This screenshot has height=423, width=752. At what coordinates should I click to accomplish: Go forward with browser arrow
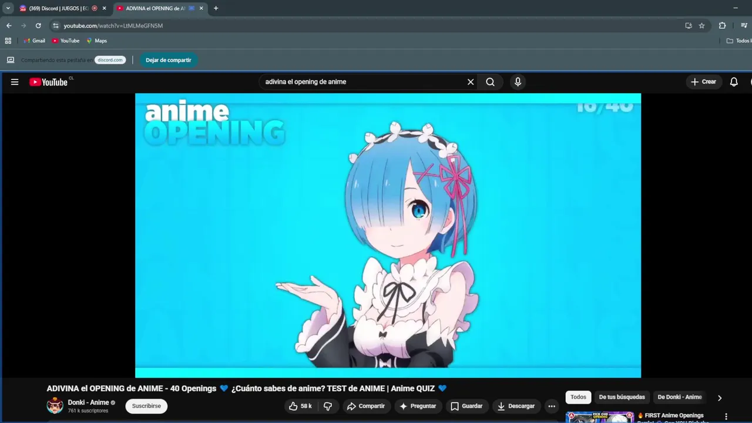[23, 26]
